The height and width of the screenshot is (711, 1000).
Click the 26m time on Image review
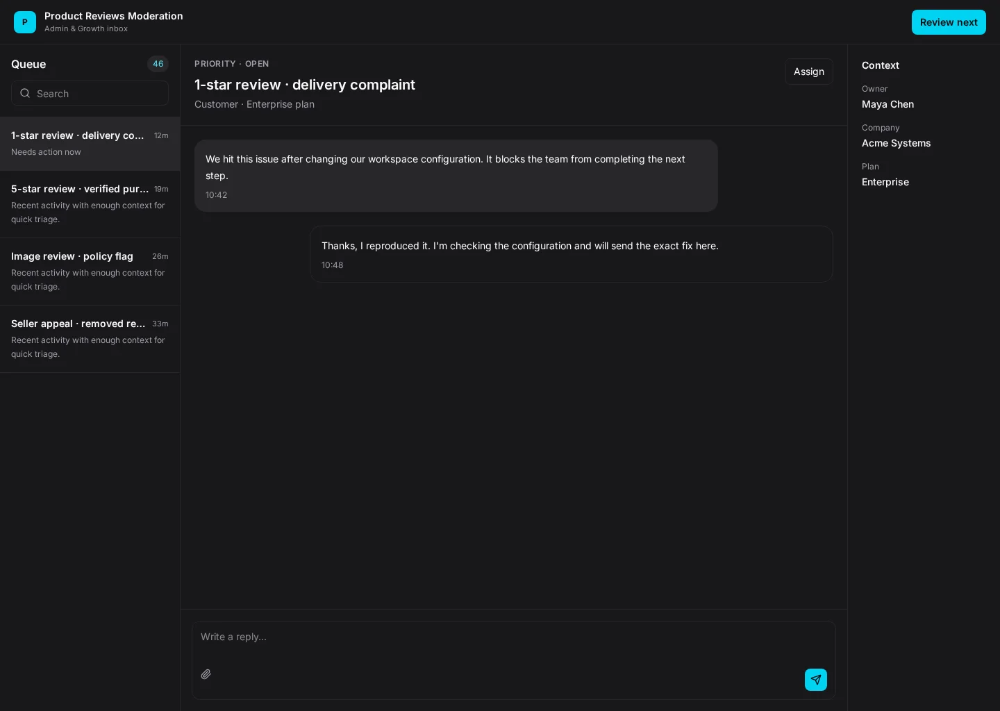coord(160,256)
